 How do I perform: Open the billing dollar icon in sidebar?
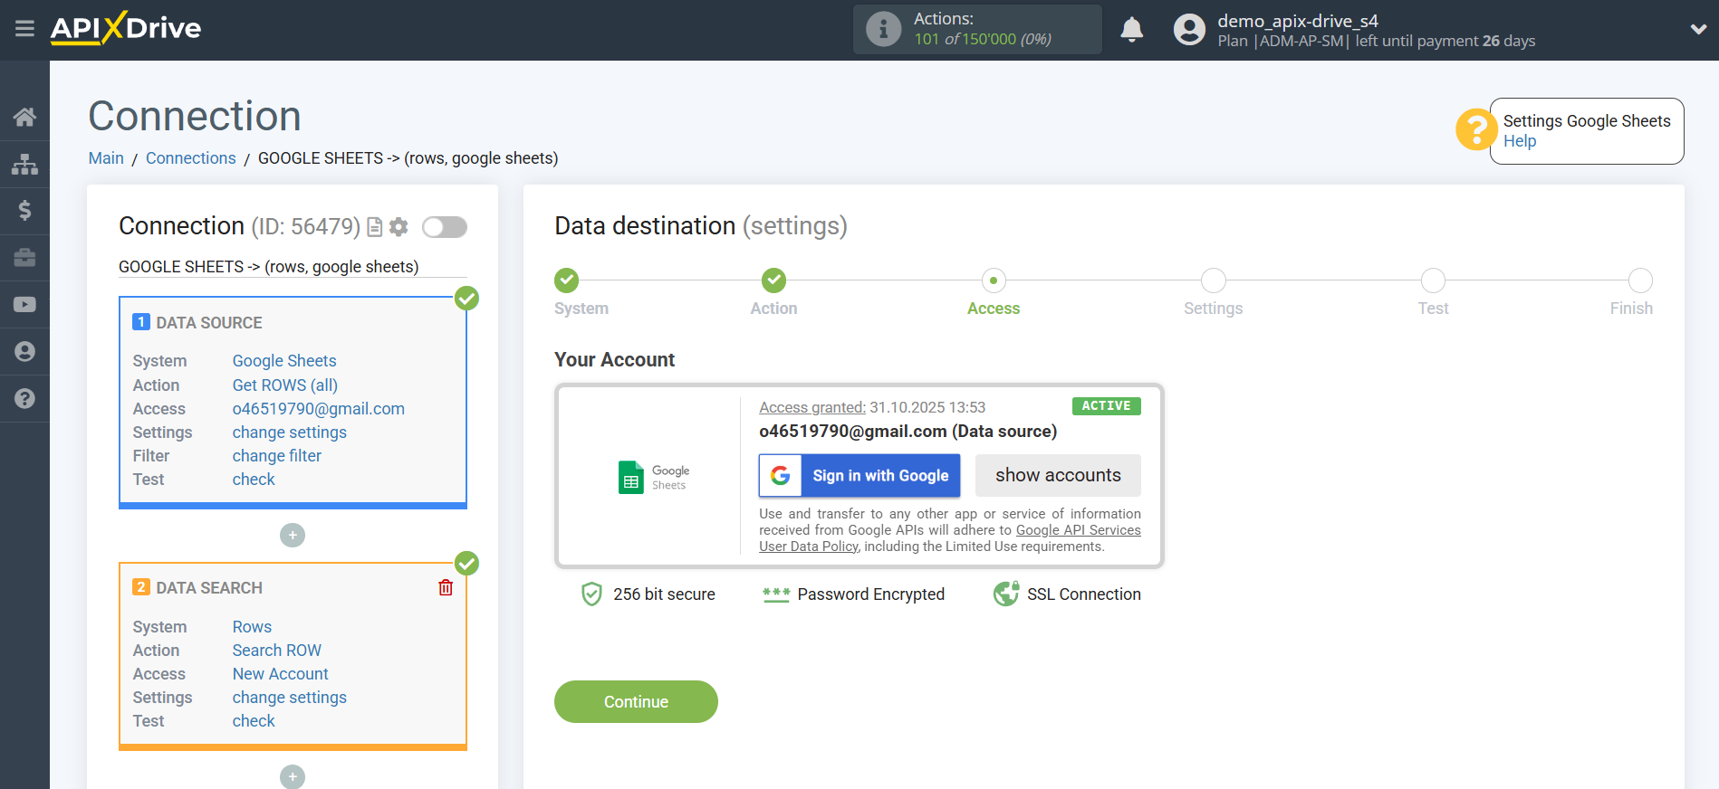pyautogui.click(x=24, y=211)
